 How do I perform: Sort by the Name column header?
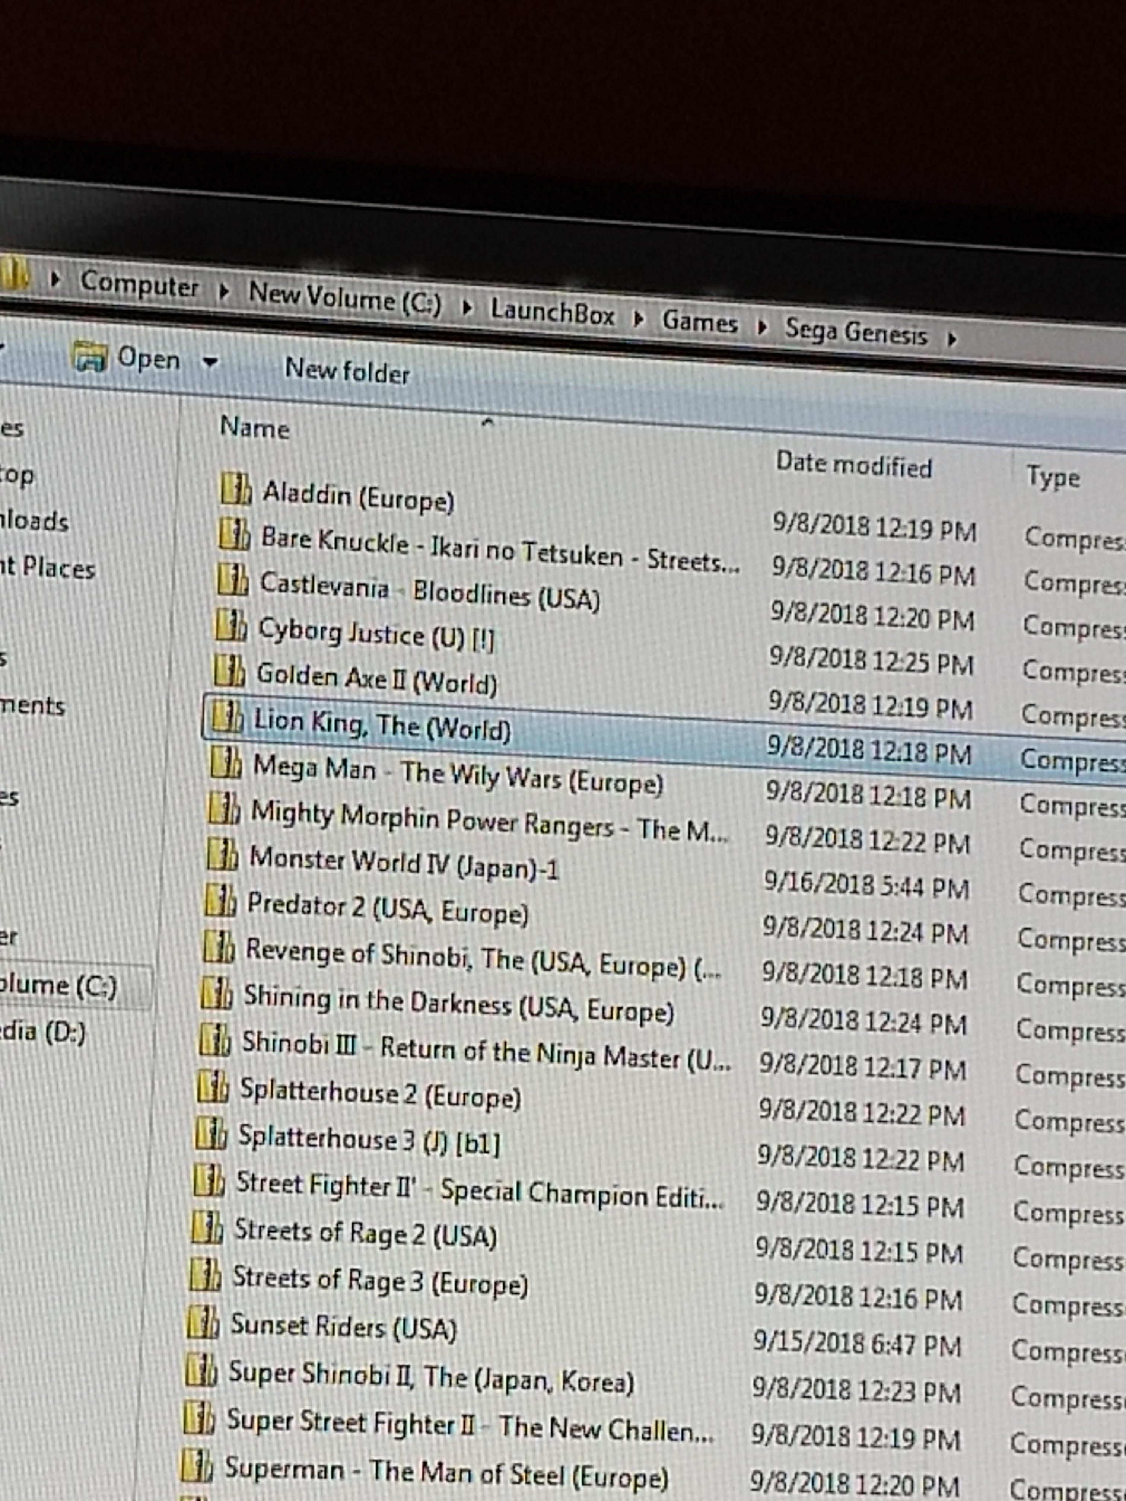point(255,428)
